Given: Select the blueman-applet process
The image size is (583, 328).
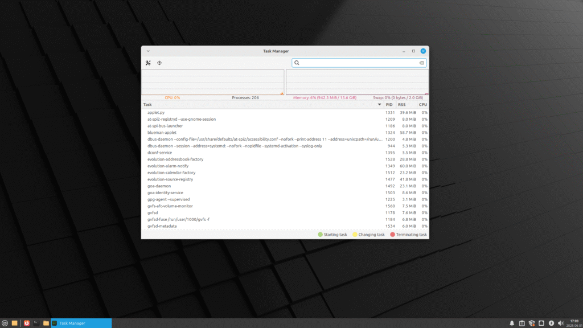Looking at the screenshot, I should (x=285, y=132).
